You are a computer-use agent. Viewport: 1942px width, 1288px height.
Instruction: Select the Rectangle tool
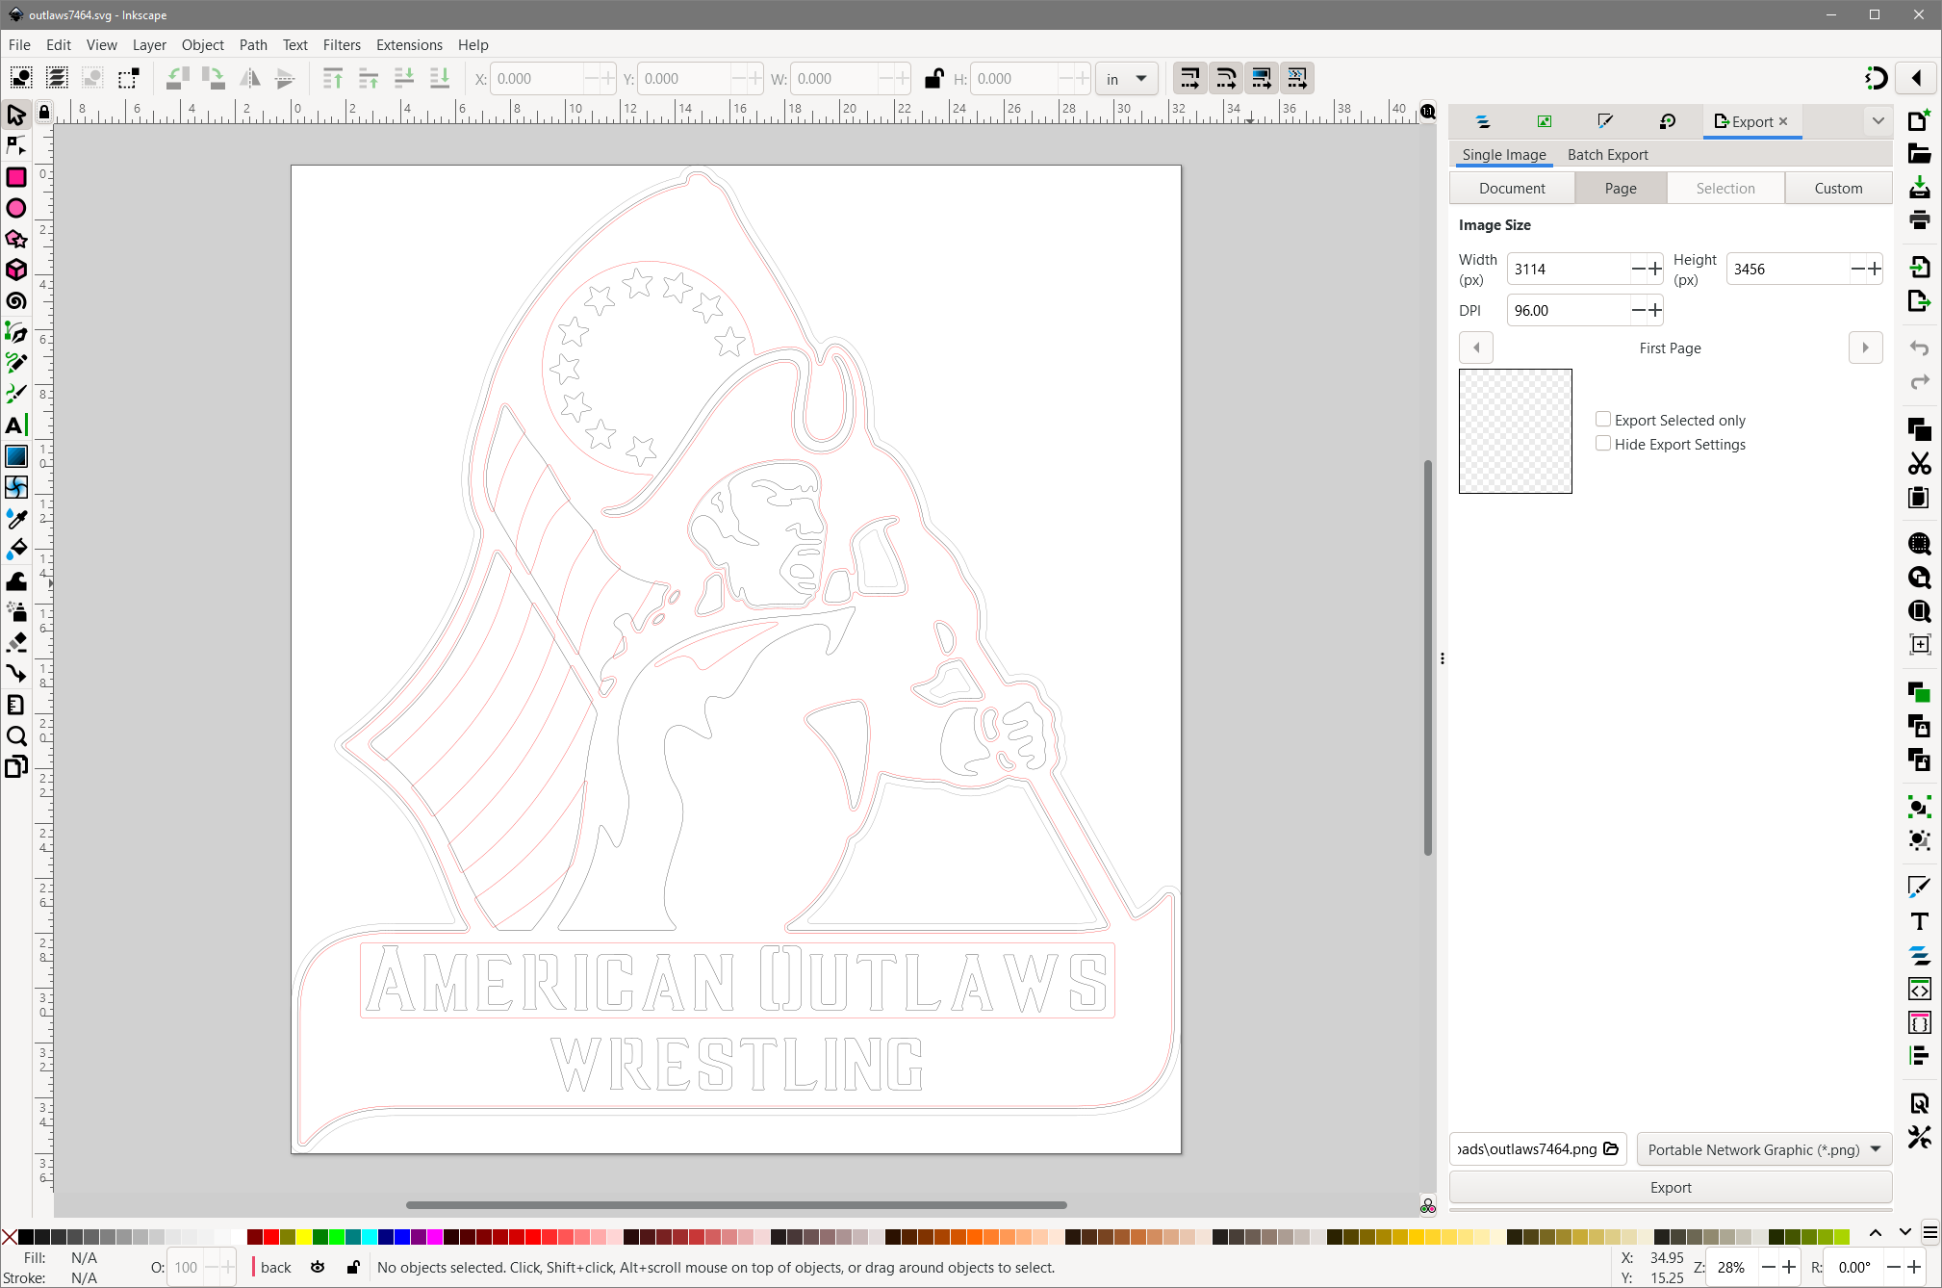[16, 177]
